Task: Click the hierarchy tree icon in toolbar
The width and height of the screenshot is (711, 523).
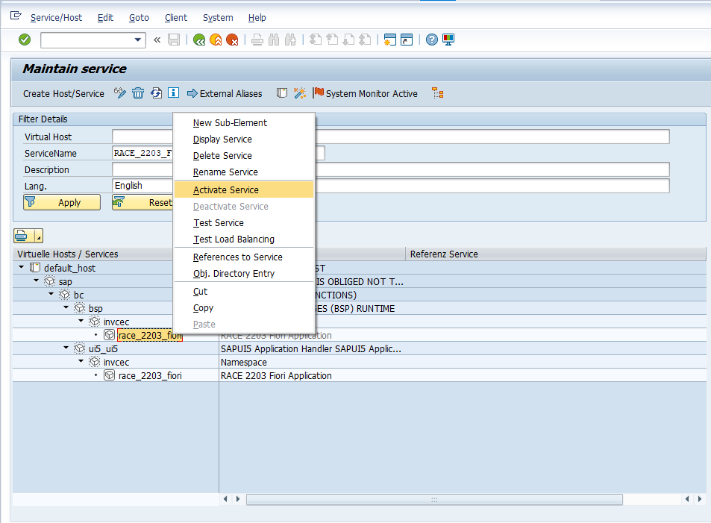Action: [x=438, y=93]
